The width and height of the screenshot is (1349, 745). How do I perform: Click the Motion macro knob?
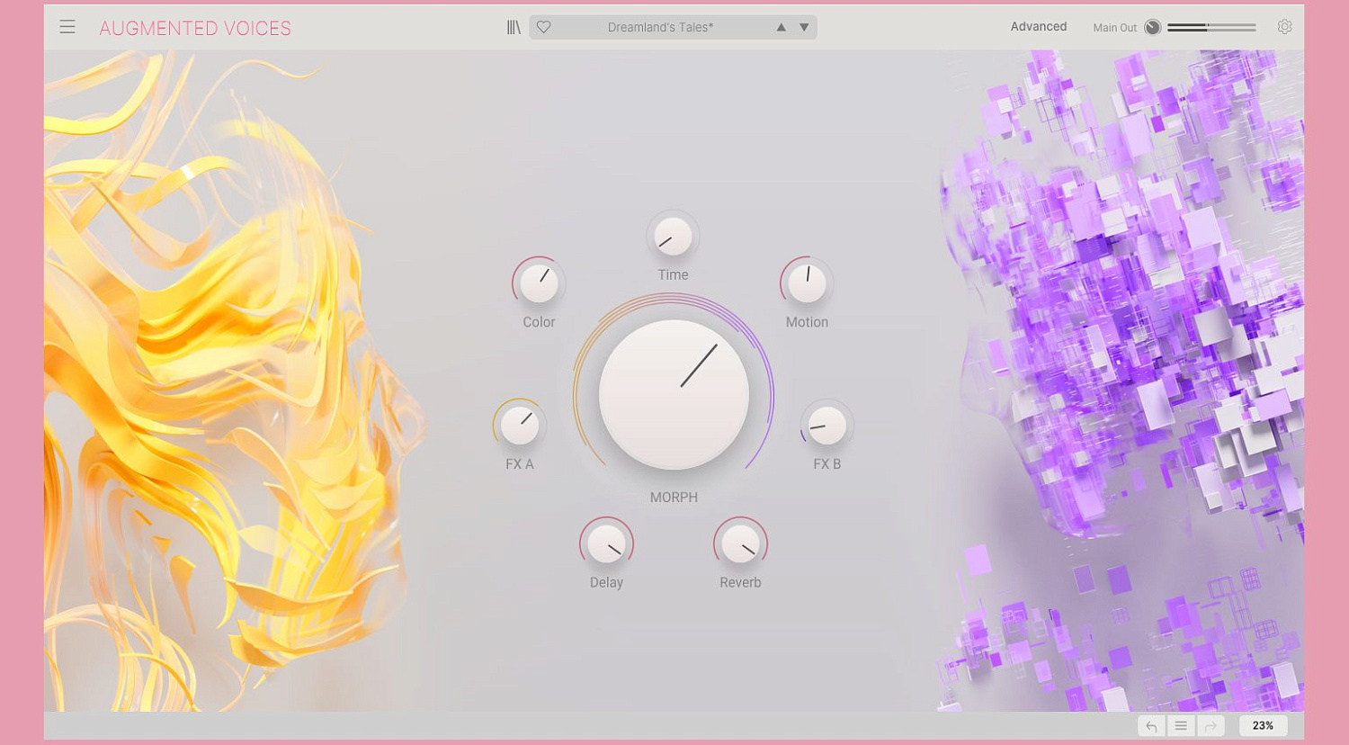click(x=807, y=283)
